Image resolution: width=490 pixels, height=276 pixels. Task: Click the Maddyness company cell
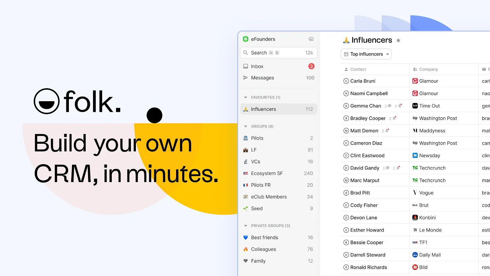coord(444,131)
